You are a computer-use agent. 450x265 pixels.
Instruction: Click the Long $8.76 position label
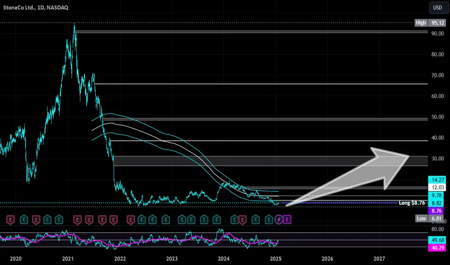[x=412, y=203]
